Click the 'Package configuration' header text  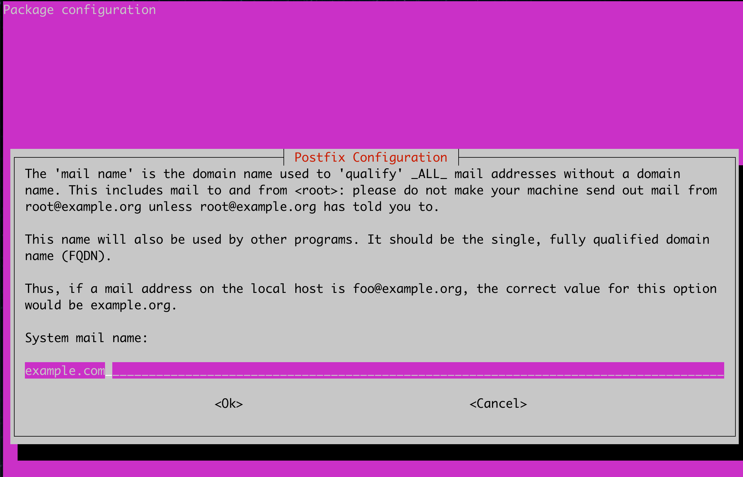coord(80,10)
